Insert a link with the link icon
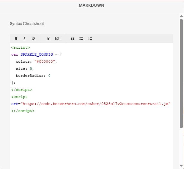 [33, 38]
